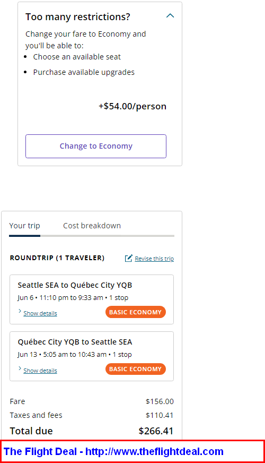Image resolution: width=265 pixels, height=463 pixels.
Task: Show details for Québec City to Seattle
Action: click(x=40, y=371)
